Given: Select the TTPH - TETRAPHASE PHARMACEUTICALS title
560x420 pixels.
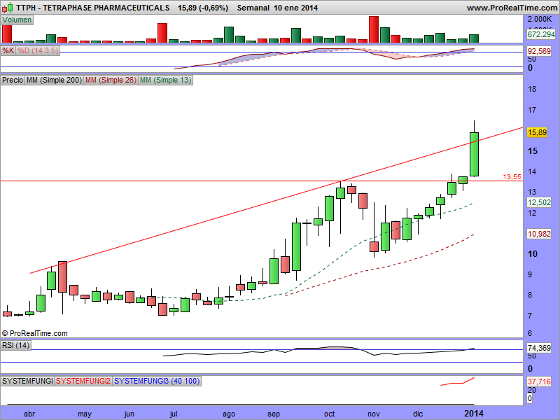Looking at the screenshot, I should [x=92, y=8].
